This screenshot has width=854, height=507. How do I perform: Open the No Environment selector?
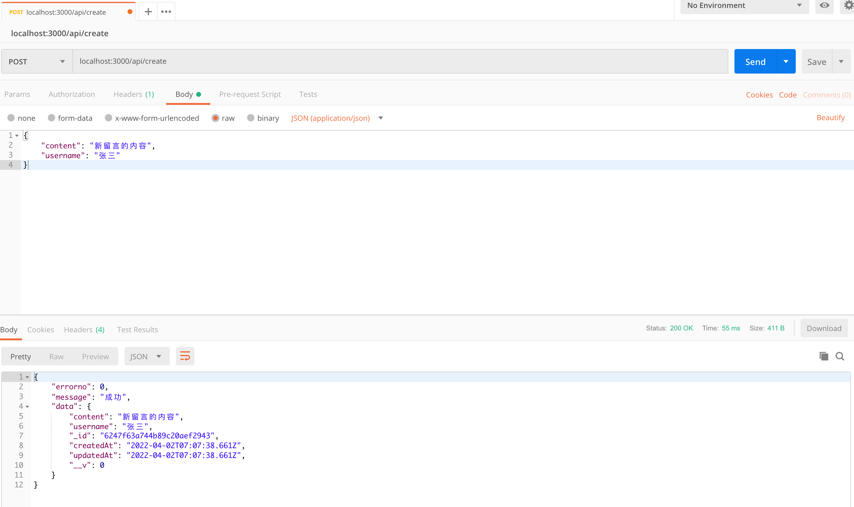pos(744,6)
